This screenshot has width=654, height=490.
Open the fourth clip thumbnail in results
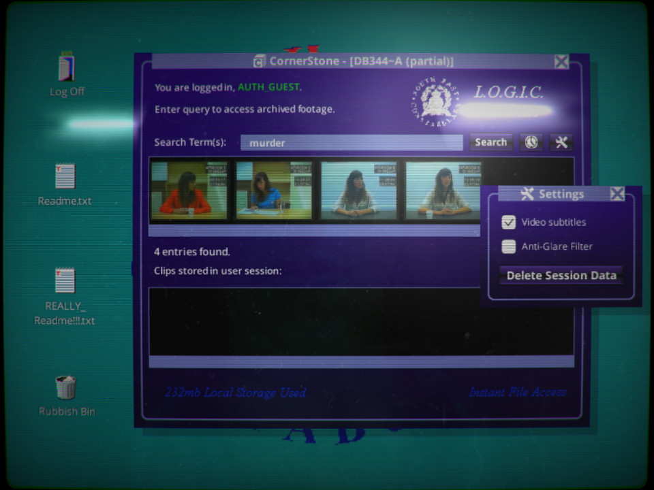[443, 190]
